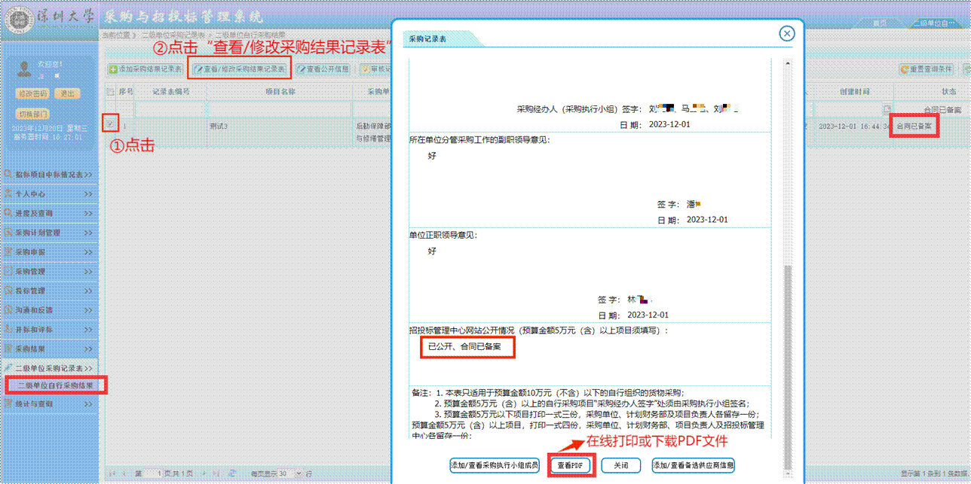Open the 每页显示 rows-per-page dropdown
Viewport: 971px width, 484px height.
[299, 473]
